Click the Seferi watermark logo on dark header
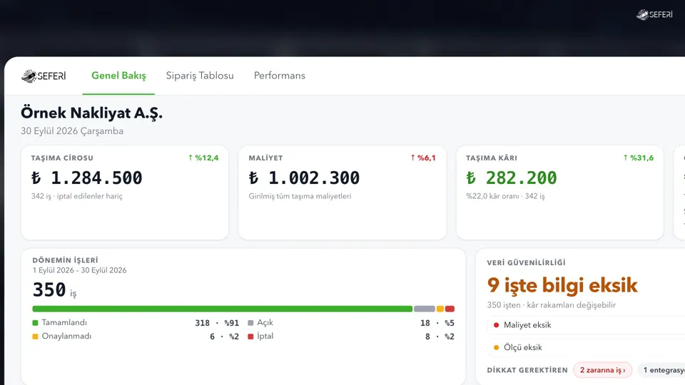The image size is (685, 385). tap(654, 14)
